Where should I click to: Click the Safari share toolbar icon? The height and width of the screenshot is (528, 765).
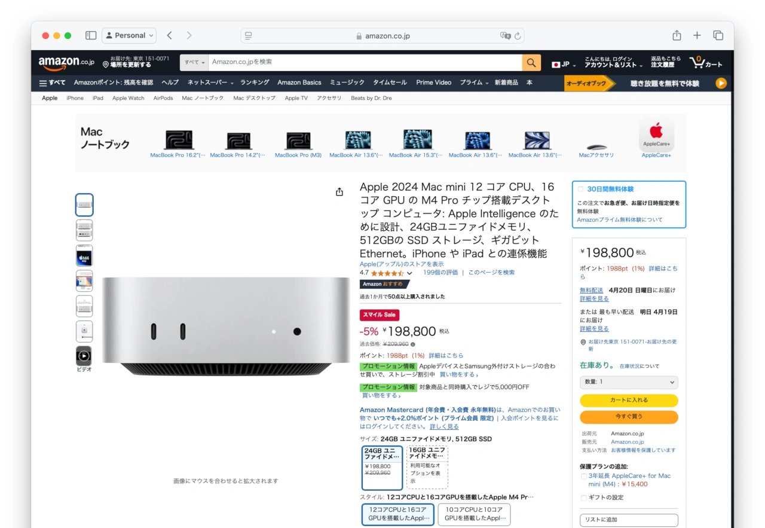point(677,35)
